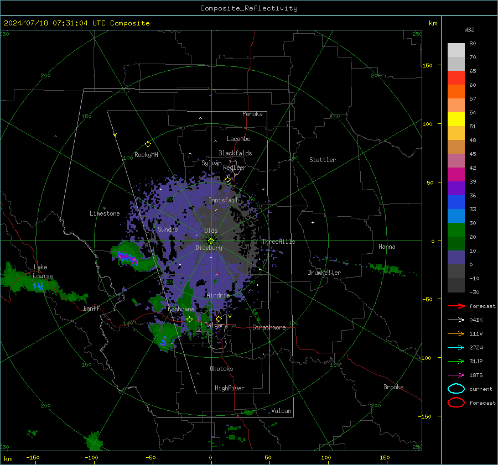Click the Brooks label
The height and width of the screenshot is (465, 498).
pos(393,387)
